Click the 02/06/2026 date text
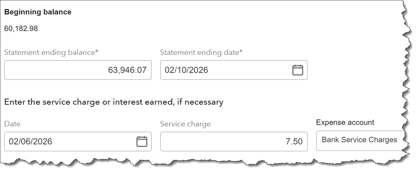This screenshot has width=418, height=174. [x=30, y=142]
